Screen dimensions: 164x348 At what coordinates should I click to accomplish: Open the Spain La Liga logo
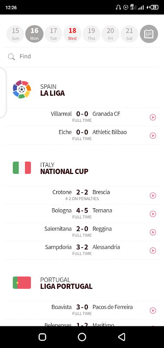click(22, 89)
